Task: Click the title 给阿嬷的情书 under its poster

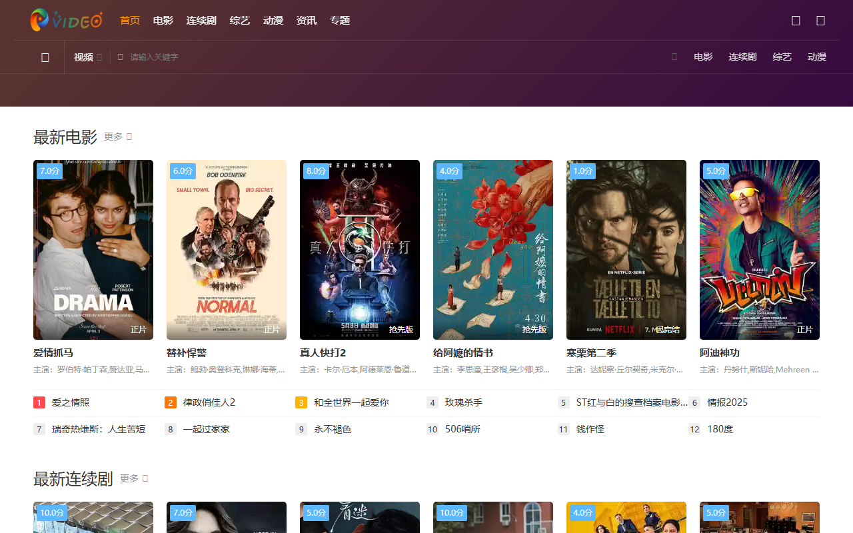Action: [463, 352]
